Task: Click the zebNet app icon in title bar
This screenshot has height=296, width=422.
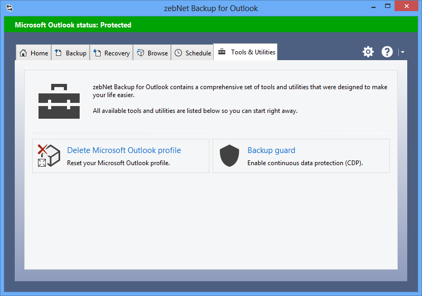Action: [9, 8]
